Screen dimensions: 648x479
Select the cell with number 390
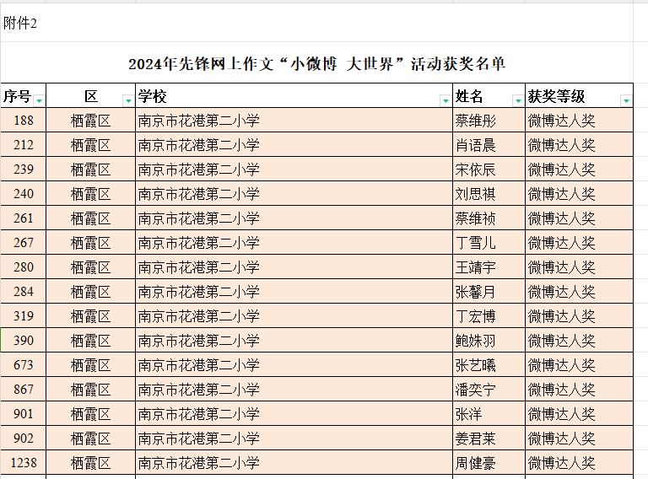[x=23, y=340]
